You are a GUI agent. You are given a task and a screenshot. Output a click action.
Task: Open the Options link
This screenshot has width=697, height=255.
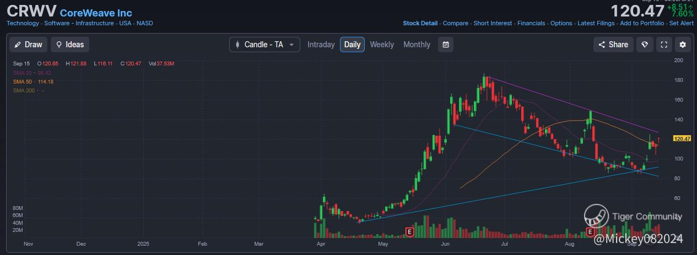point(561,23)
